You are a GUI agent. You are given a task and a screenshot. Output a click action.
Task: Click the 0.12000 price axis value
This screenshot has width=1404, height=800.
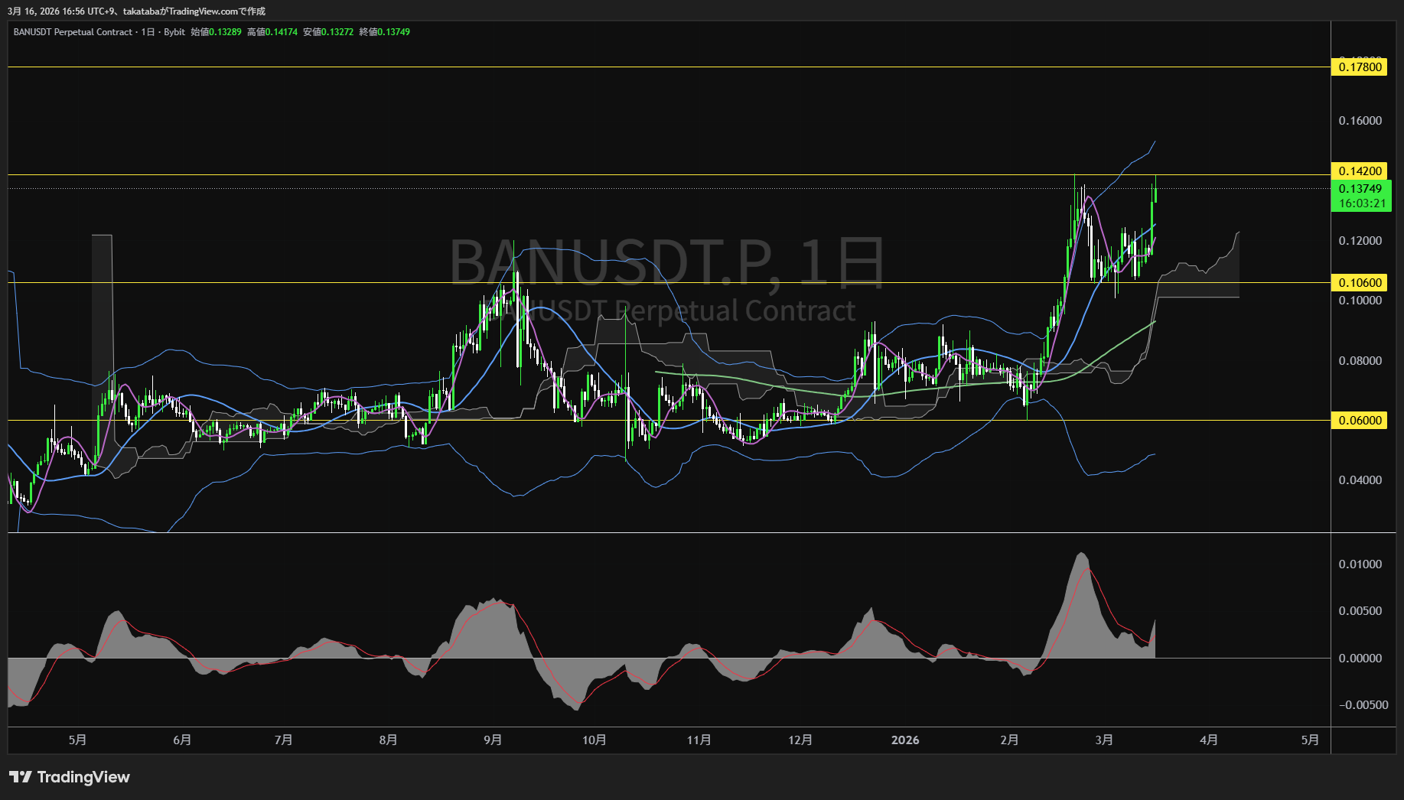point(1360,241)
